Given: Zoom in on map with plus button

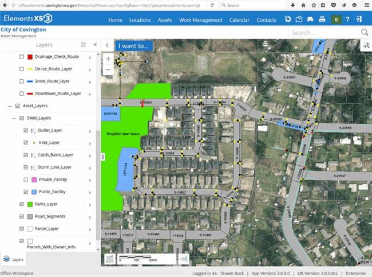Looking at the screenshot, I should (108, 58).
